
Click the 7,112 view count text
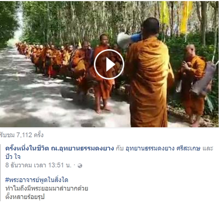22,135
